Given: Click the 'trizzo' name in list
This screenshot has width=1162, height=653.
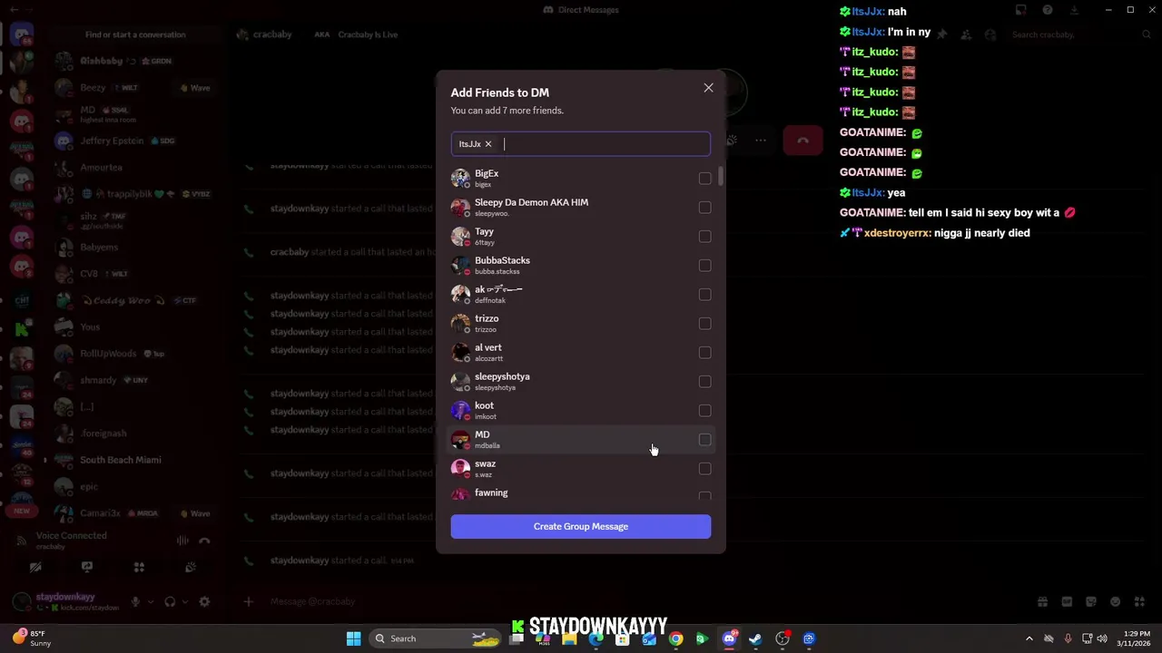Looking at the screenshot, I should tap(487, 318).
